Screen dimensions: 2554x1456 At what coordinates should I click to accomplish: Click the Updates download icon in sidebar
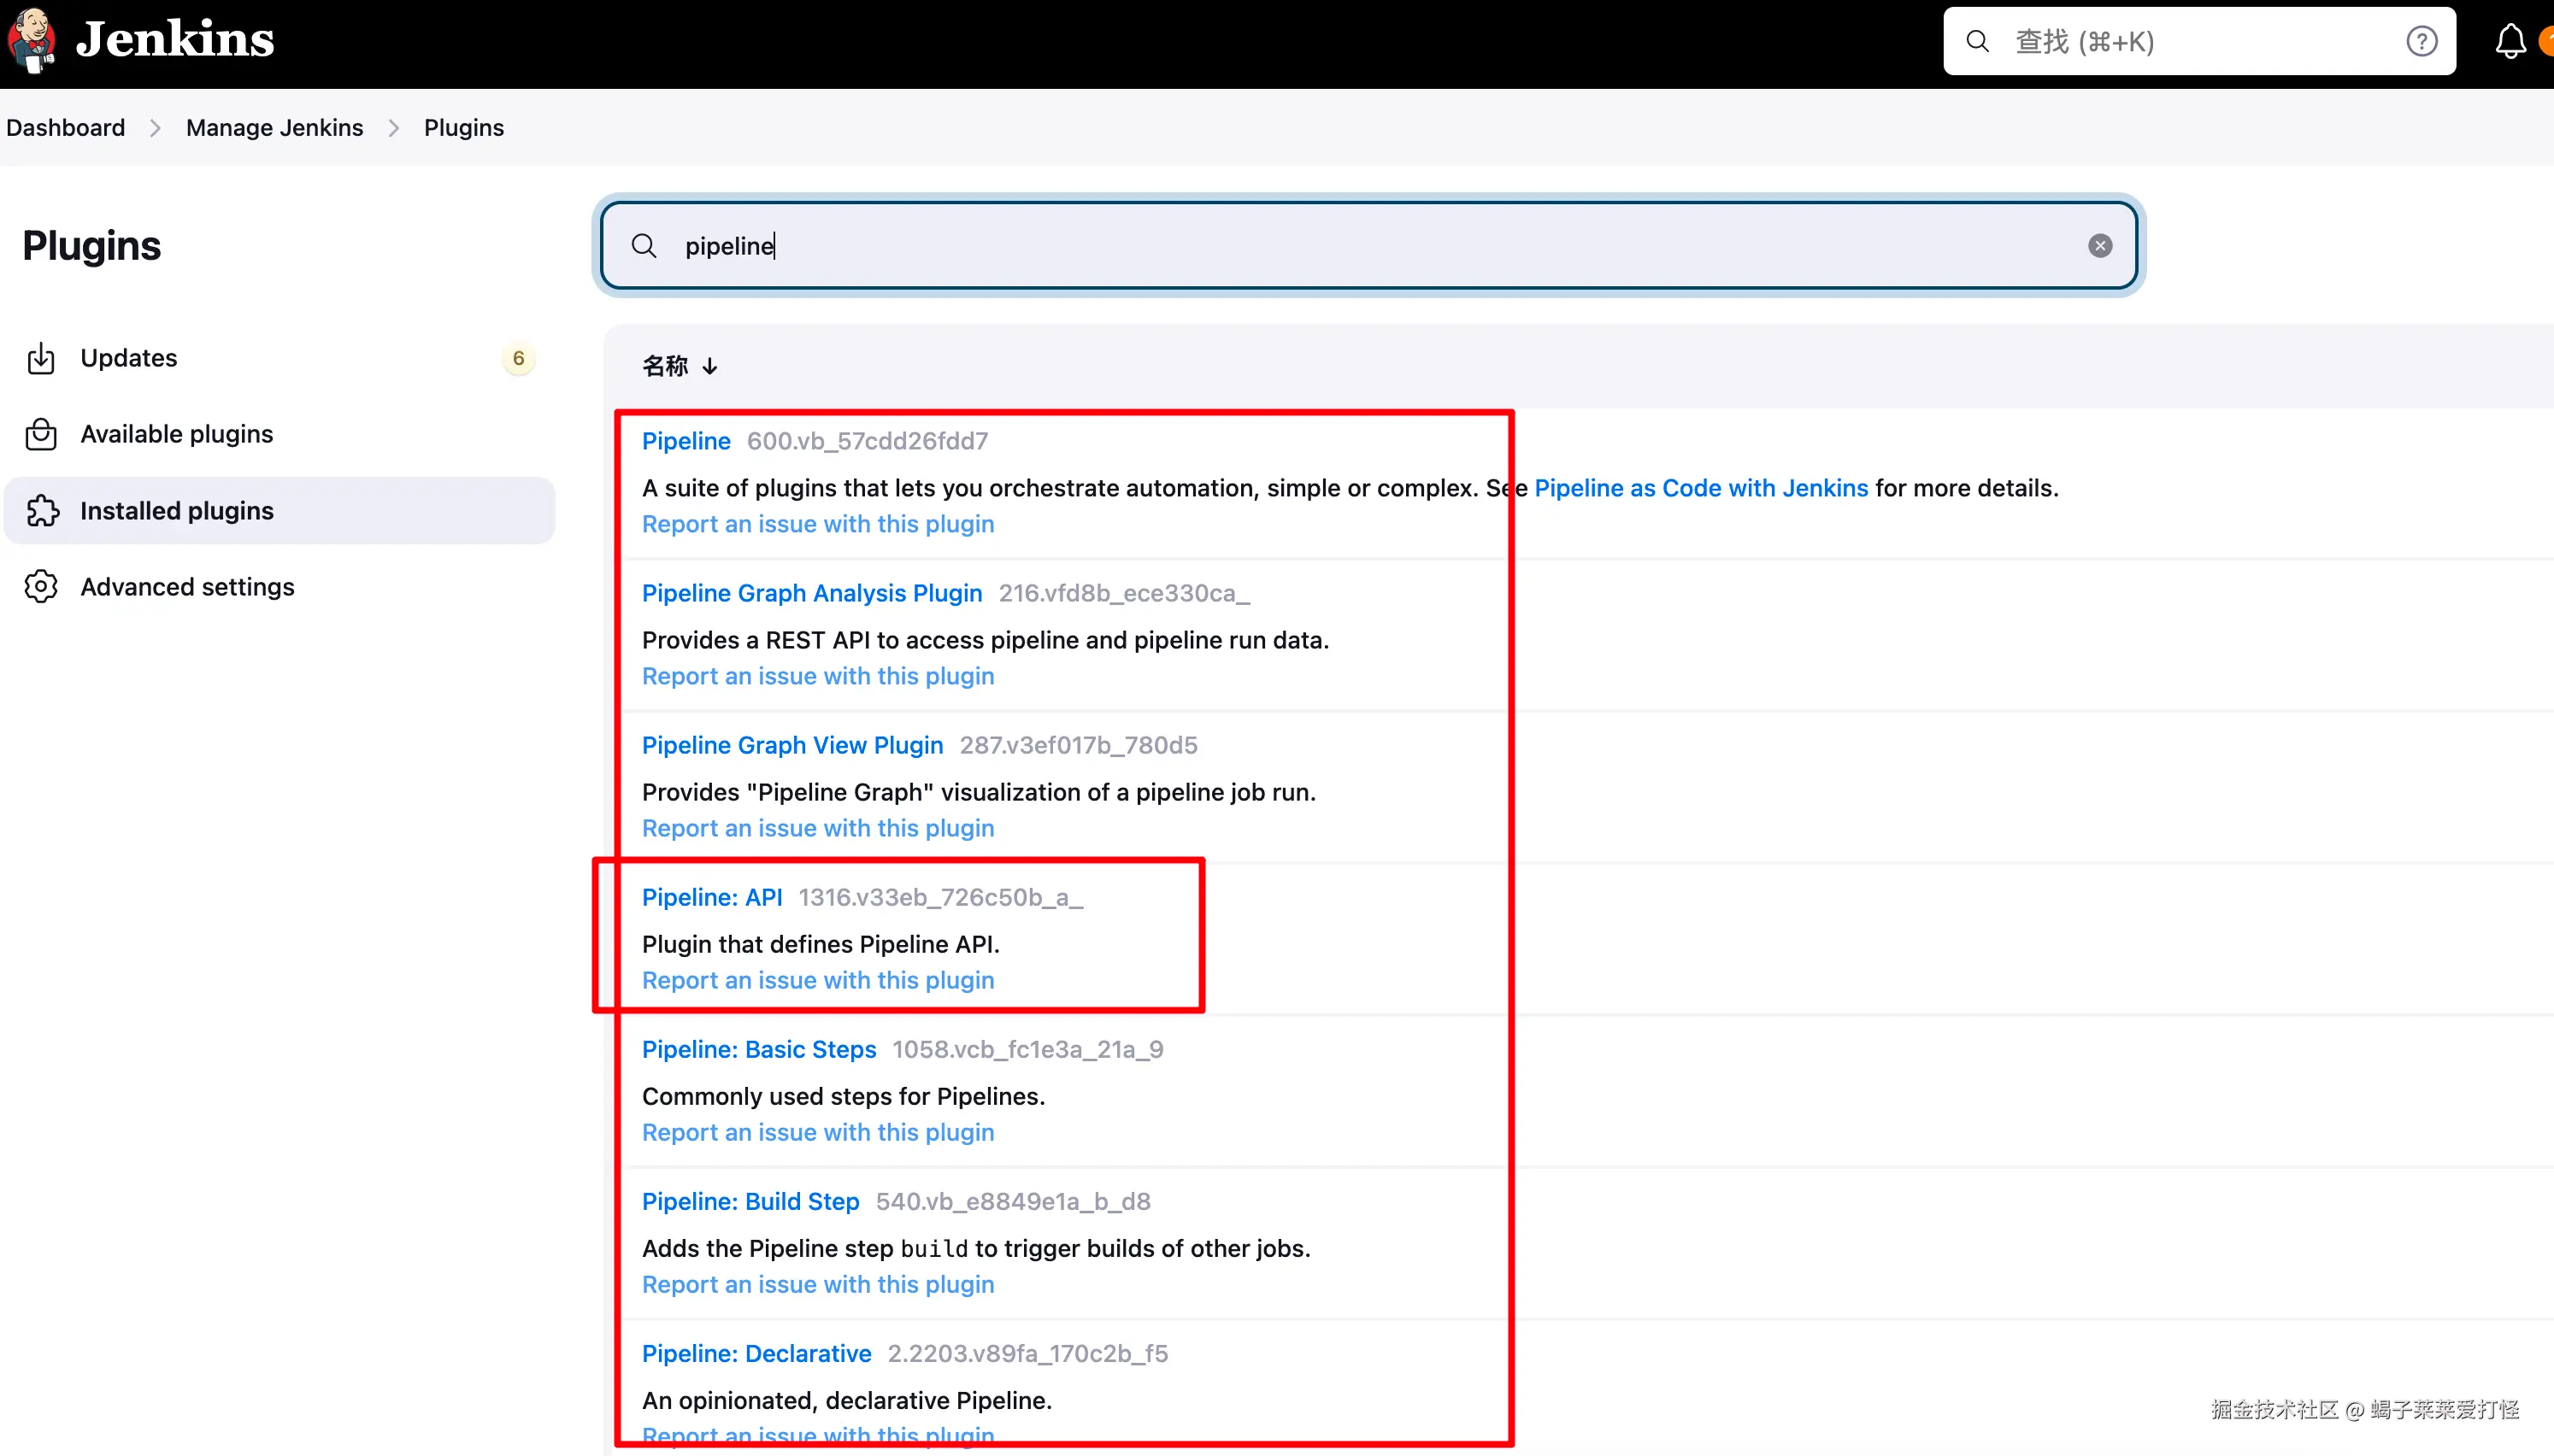point(41,358)
